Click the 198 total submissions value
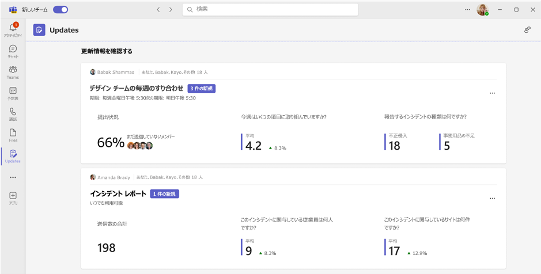 coord(106,248)
